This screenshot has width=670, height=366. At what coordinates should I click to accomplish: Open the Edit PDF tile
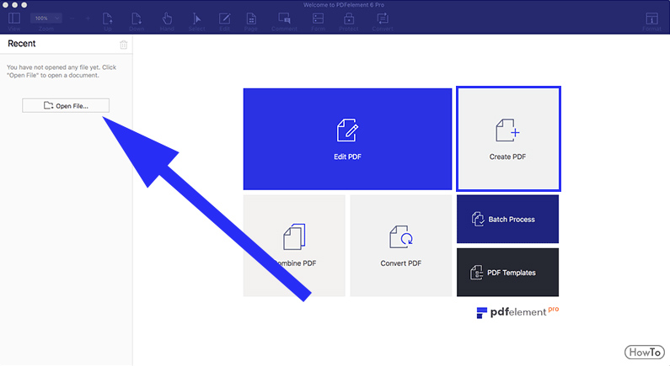(347, 139)
